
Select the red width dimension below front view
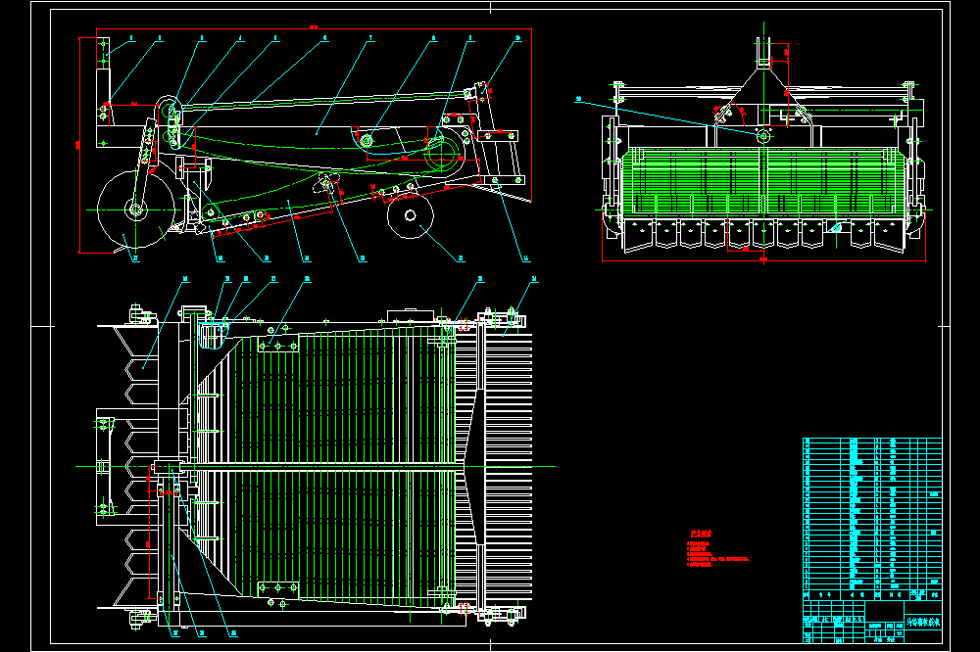(763, 259)
